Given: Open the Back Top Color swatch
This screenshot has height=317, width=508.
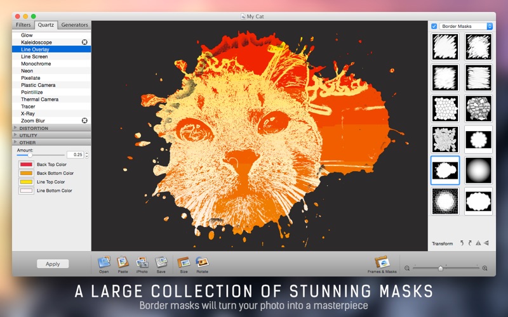Looking at the screenshot, I should (x=26, y=164).
